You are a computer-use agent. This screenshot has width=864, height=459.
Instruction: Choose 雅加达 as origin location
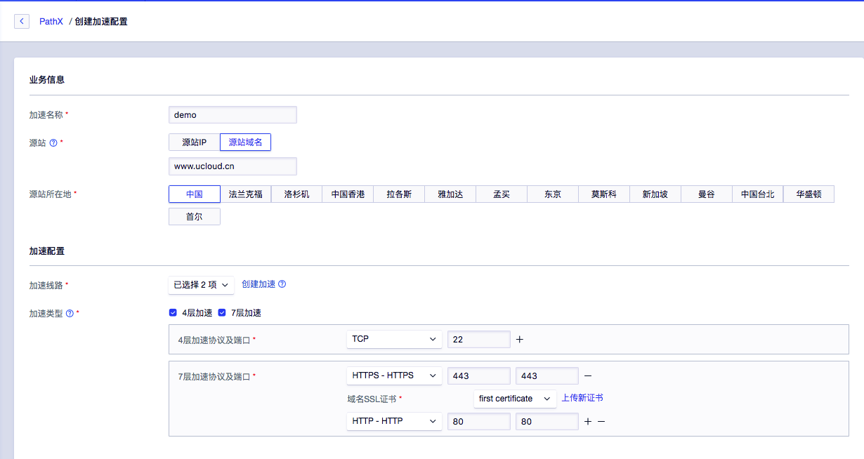tap(450, 194)
